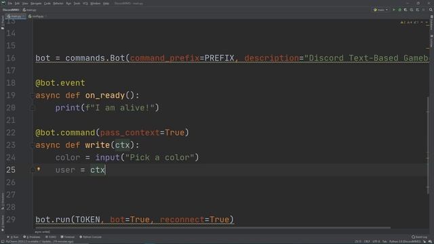Open the Edit menu
The image size is (434, 244).
(17, 3)
